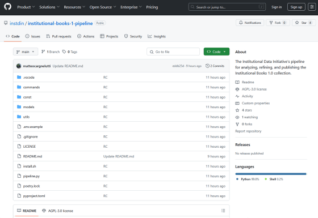Open the Activity link
Screen dimensions: 318x218
[x=244, y=96]
